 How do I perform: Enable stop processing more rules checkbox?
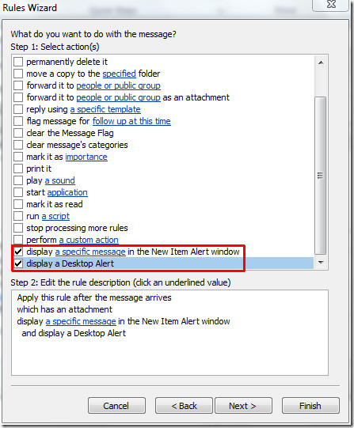18,228
